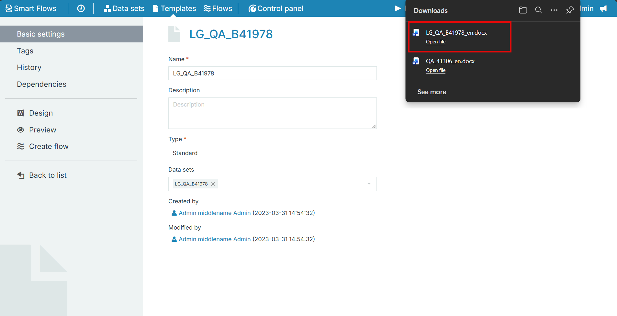This screenshot has width=617, height=316.
Task: Open Control panel
Action: [276, 8]
